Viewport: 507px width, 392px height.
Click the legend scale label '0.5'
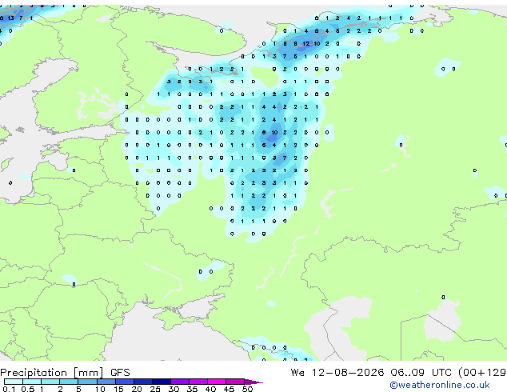pyautogui.click(x=28, y=389)
